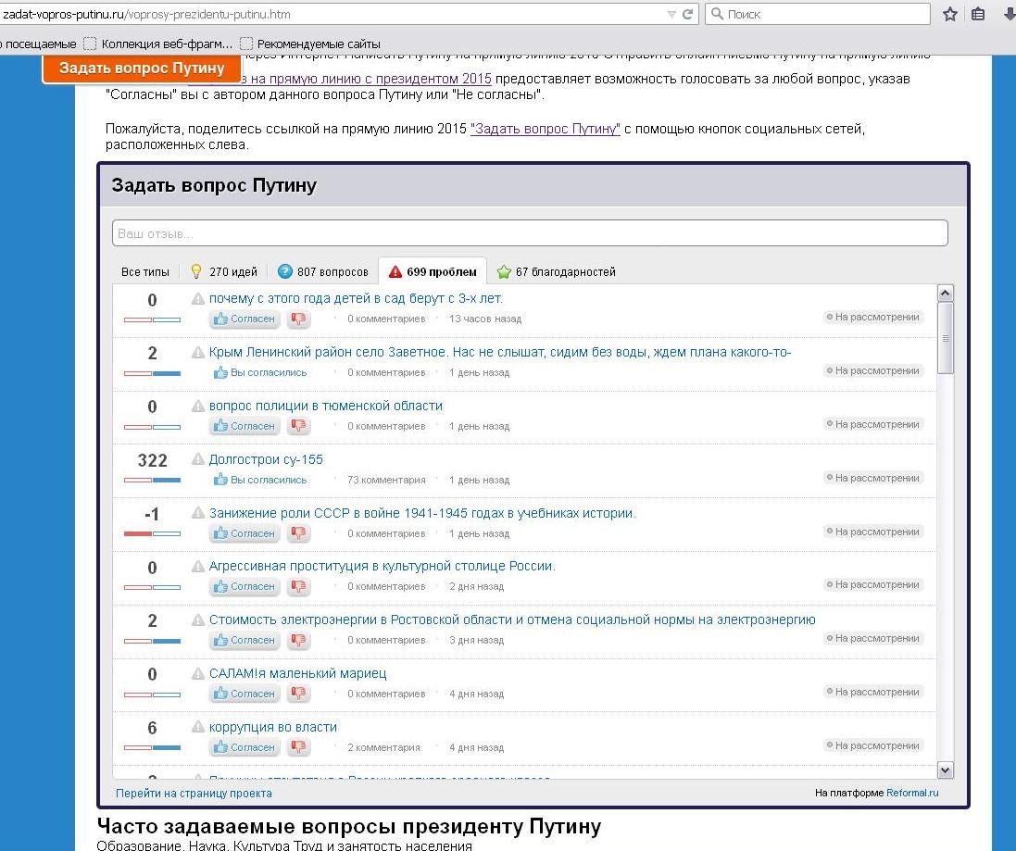Click the green star thanks icon

click(x=504, y=272)
